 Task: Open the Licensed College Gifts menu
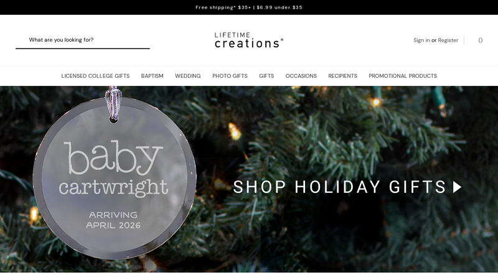(x=95, y=76)
